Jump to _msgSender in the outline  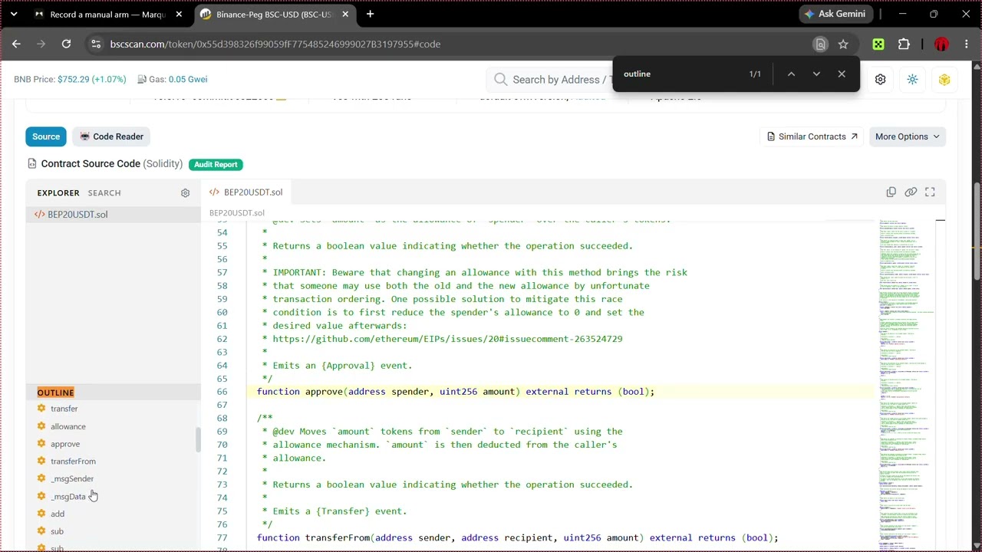(x=72, y=479)
